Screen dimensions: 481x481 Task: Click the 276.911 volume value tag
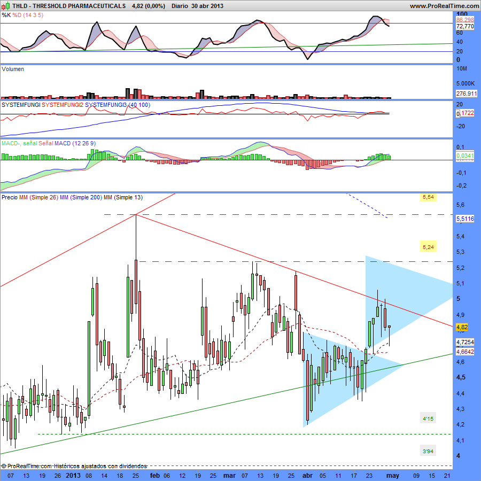pyautogui.click(x=466, y=94)
